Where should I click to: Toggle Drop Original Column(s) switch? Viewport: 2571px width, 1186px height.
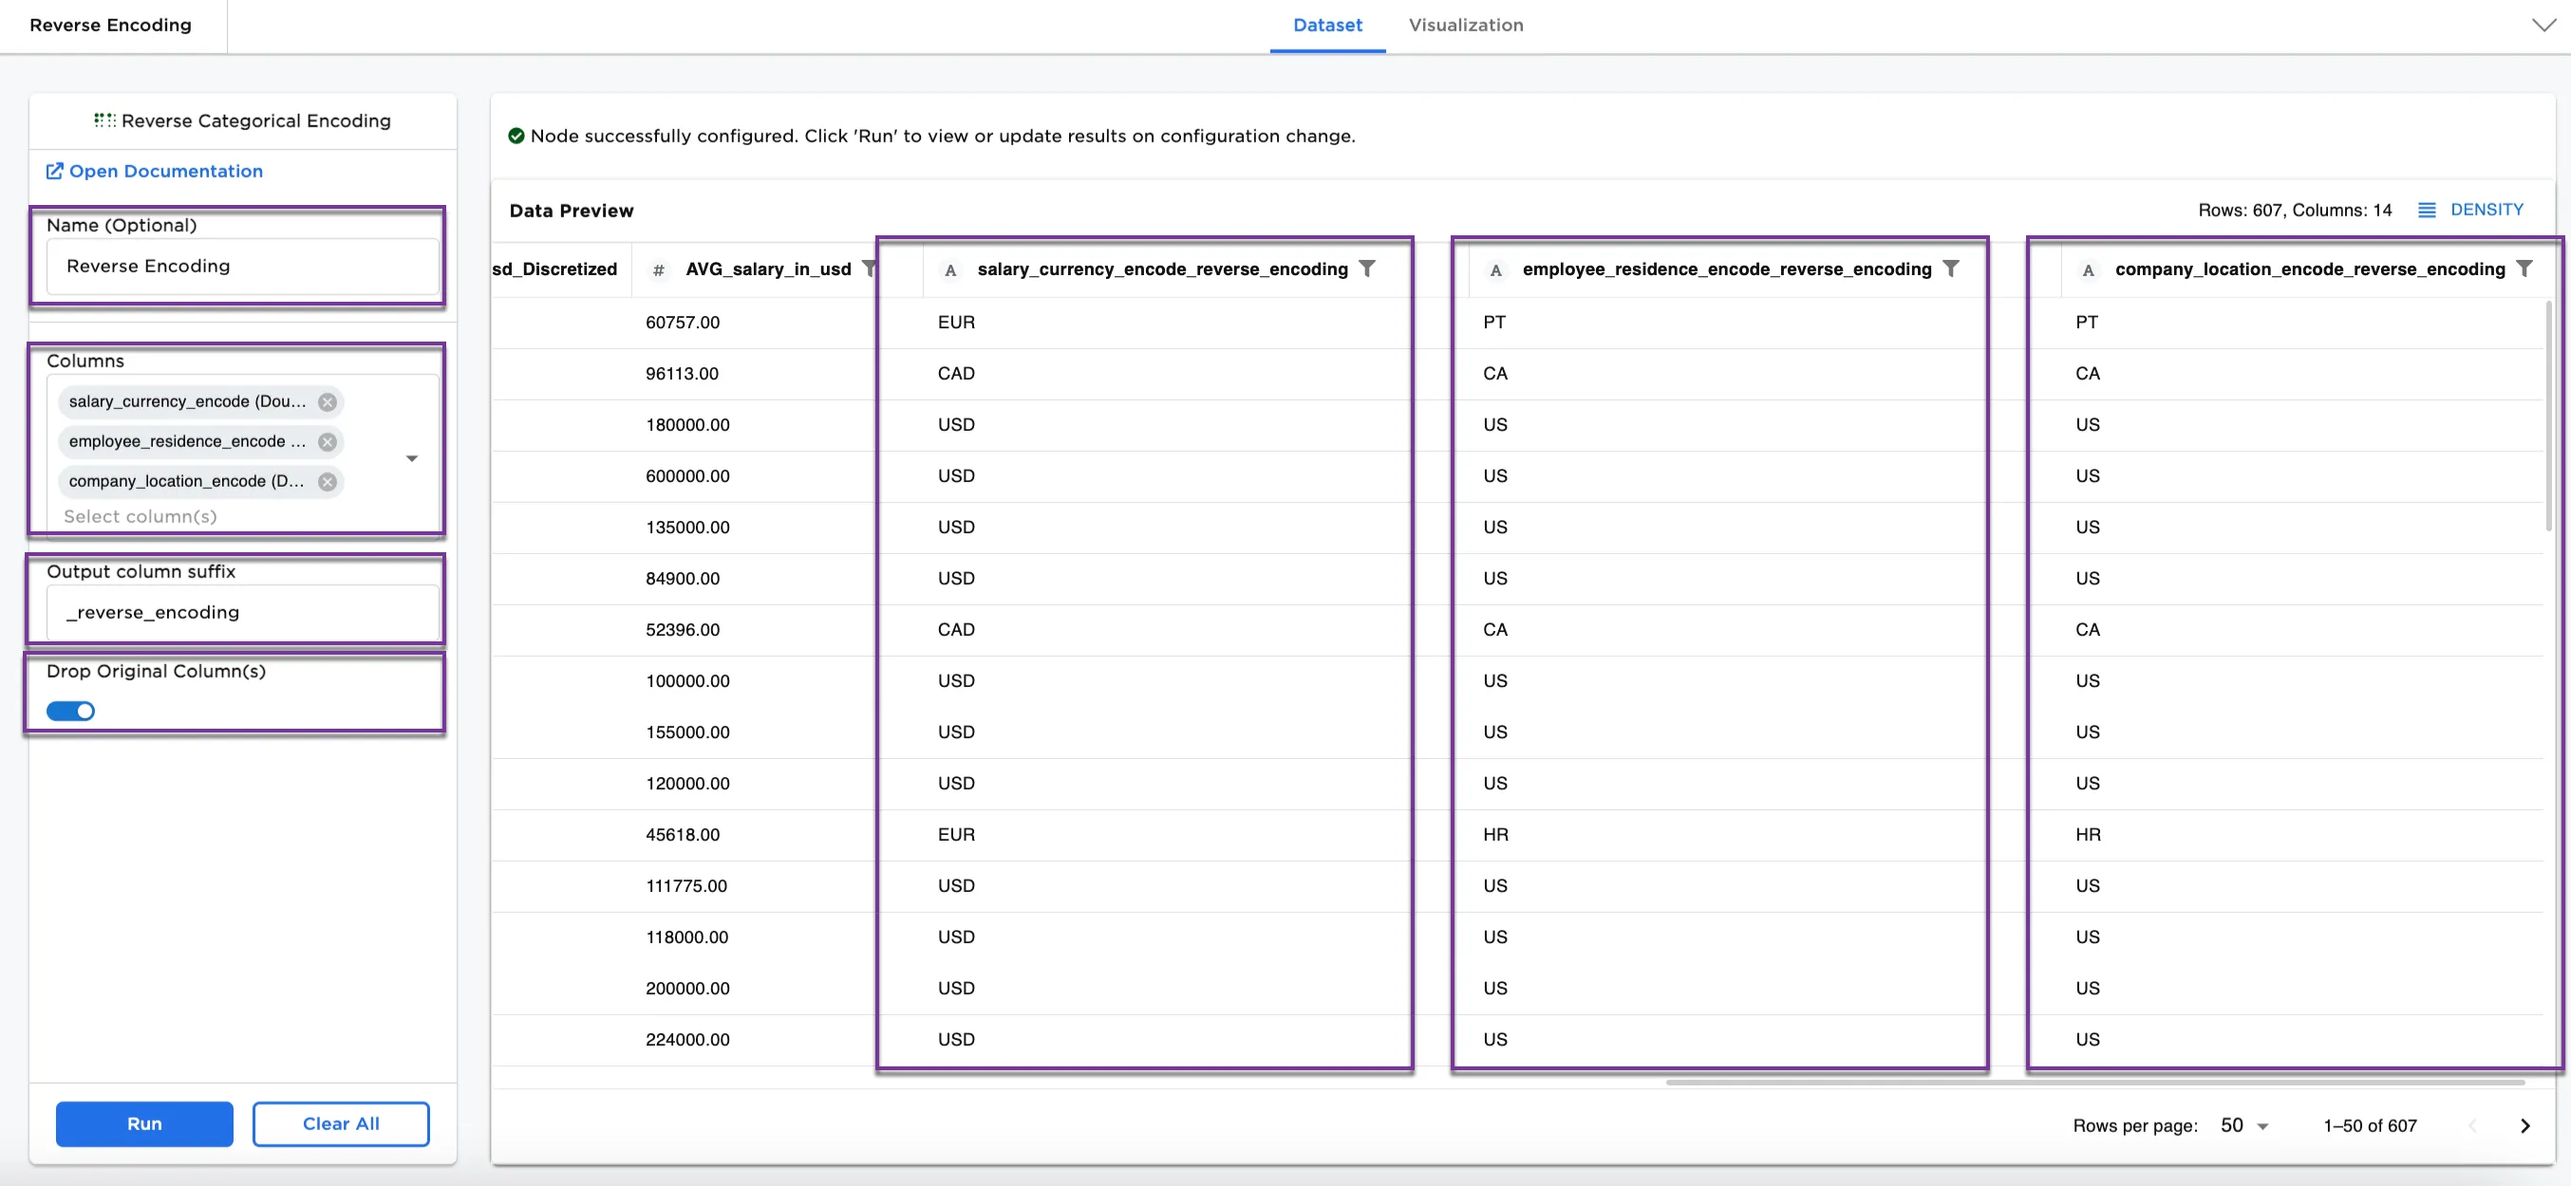[x=71, y=712]
